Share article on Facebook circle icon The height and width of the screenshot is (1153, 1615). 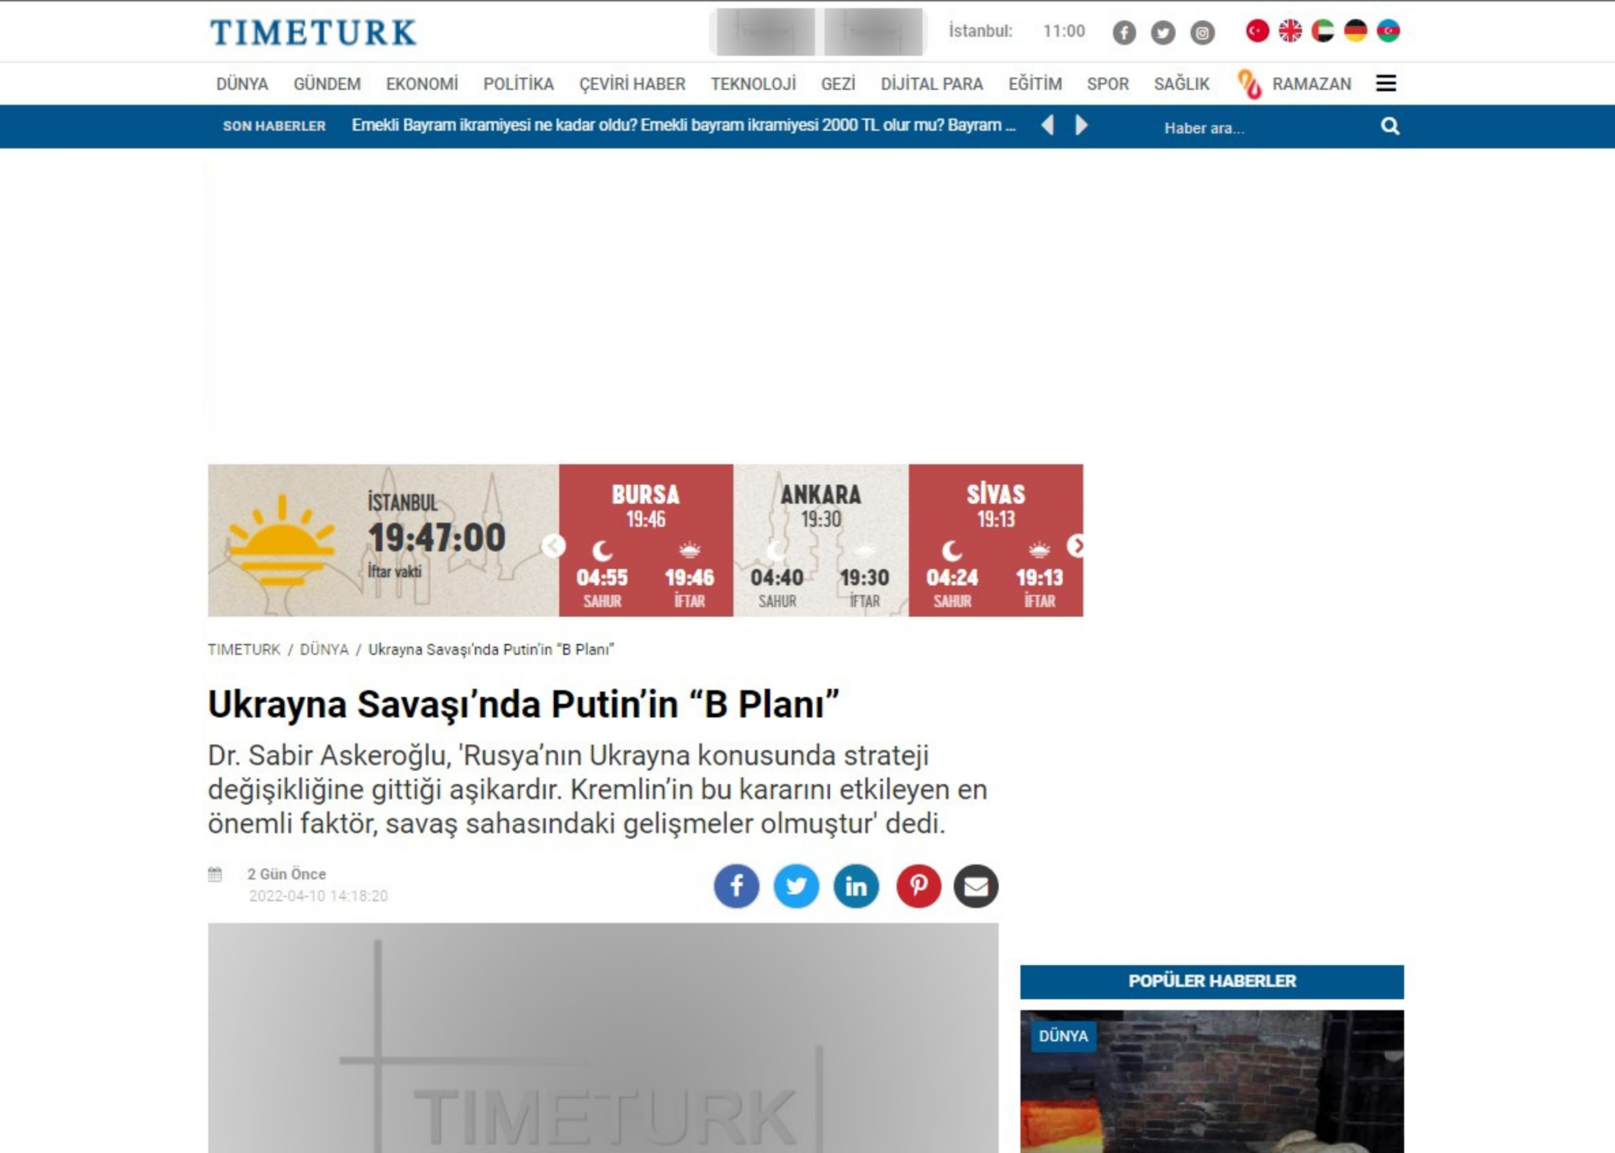[736, 886]
